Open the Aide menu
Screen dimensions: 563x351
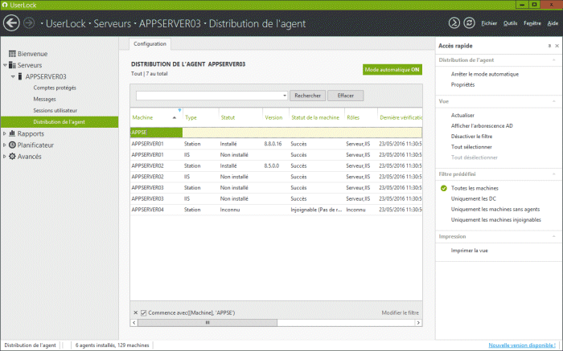pyautogui.click(x=553, y=23)
